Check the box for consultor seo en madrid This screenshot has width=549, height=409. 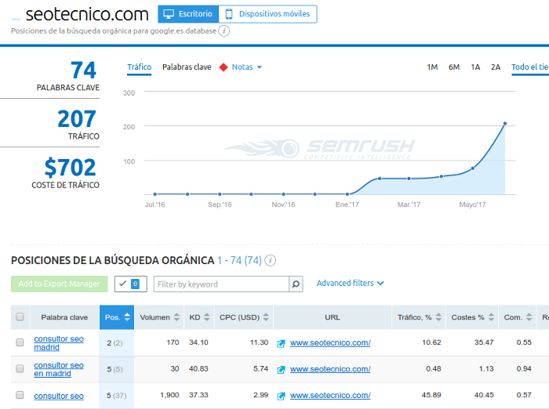(20, 368)
